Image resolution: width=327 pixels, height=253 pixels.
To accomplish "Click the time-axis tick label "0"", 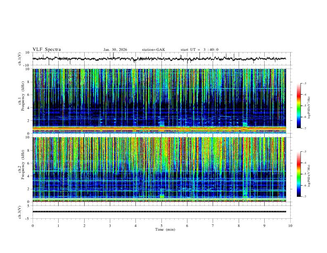I will pos(33,226).
